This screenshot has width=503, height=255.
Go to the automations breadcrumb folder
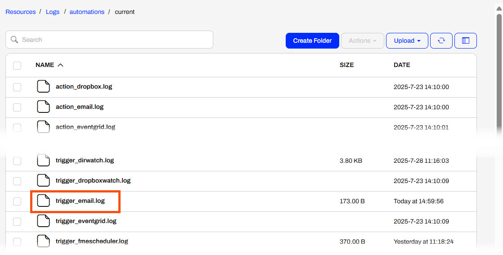87,12
